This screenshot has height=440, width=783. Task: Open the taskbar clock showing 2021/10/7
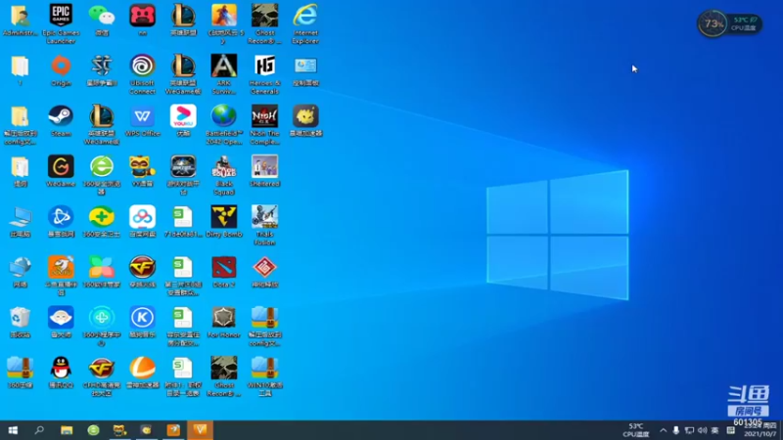[760, 430]
